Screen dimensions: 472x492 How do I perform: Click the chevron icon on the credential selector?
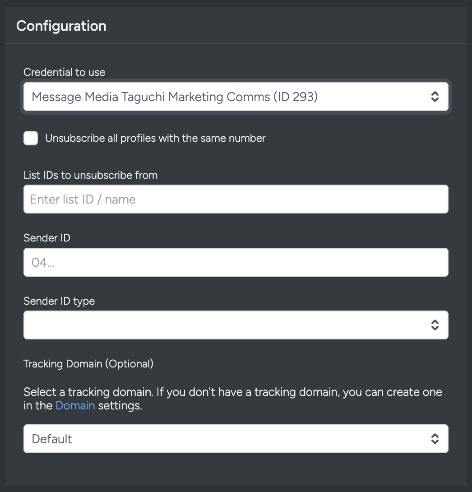tap(435, 97)
